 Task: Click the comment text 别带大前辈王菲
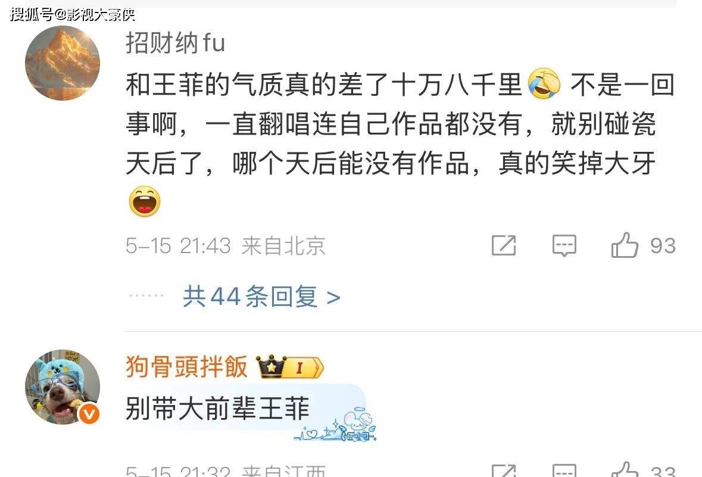[217, 408]
